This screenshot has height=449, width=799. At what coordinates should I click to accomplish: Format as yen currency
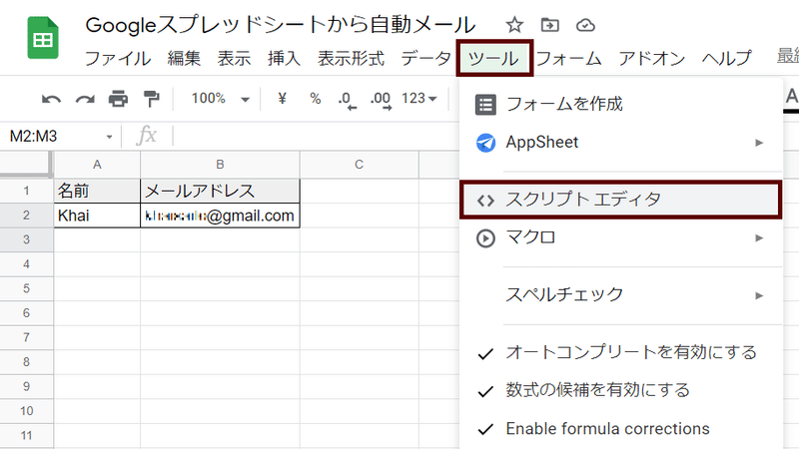pyautogui.click(x=282, y=98)
